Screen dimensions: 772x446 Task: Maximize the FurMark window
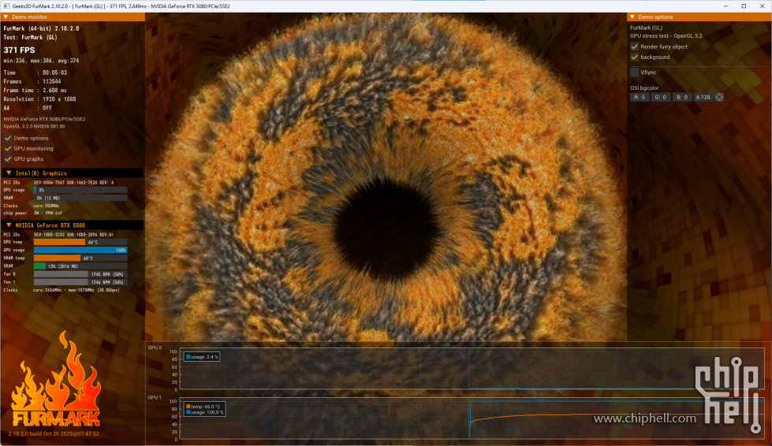point(743,6)
